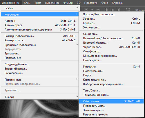Open the 3D menu
This screenshot has height=118, width=145.
click(x=79, y=3)
